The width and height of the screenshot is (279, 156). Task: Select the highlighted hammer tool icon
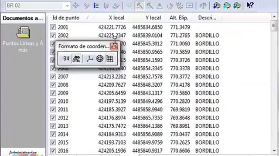click(139, 6)
